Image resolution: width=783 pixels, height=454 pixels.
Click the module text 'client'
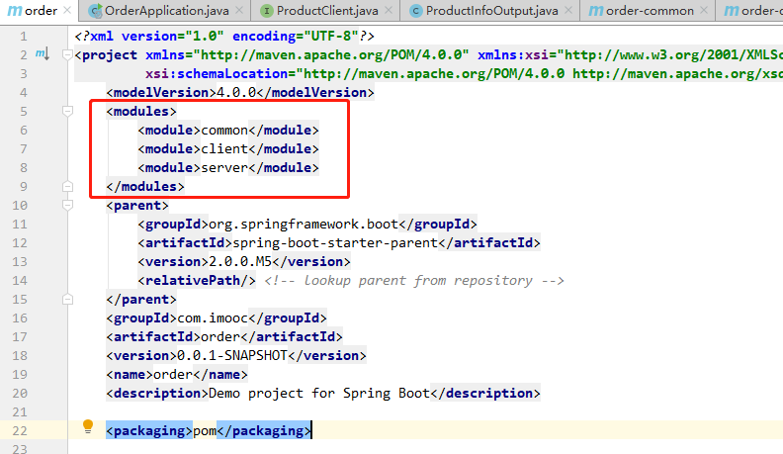[224, 148]
